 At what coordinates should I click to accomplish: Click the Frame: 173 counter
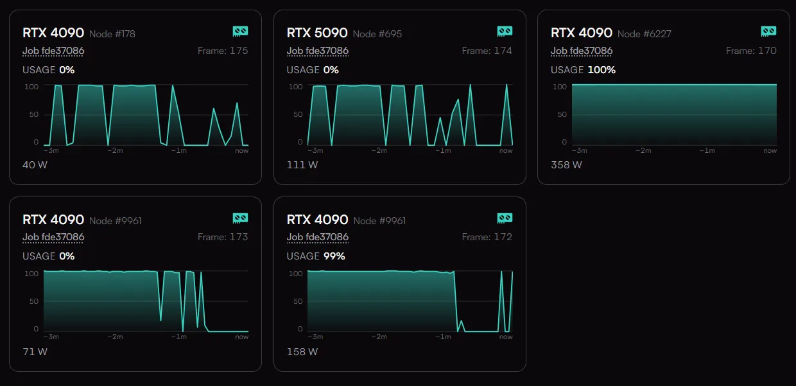(223, 237)
